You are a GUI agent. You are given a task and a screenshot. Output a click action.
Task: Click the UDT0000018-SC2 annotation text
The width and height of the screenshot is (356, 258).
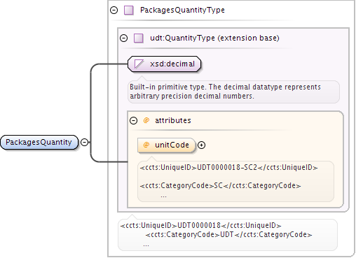[x=227, y=167]
